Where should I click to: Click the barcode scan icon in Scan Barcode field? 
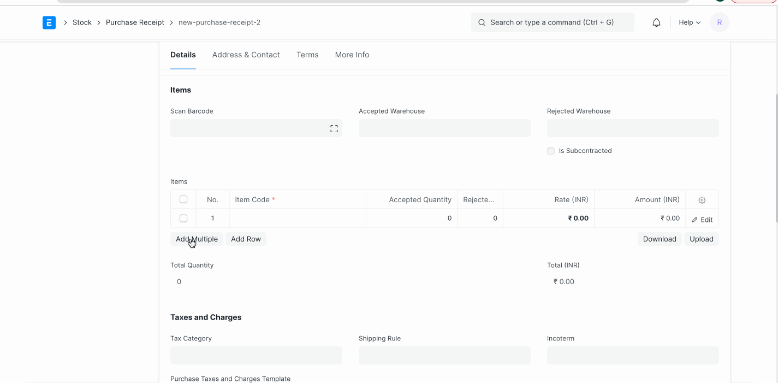[334, 128]
